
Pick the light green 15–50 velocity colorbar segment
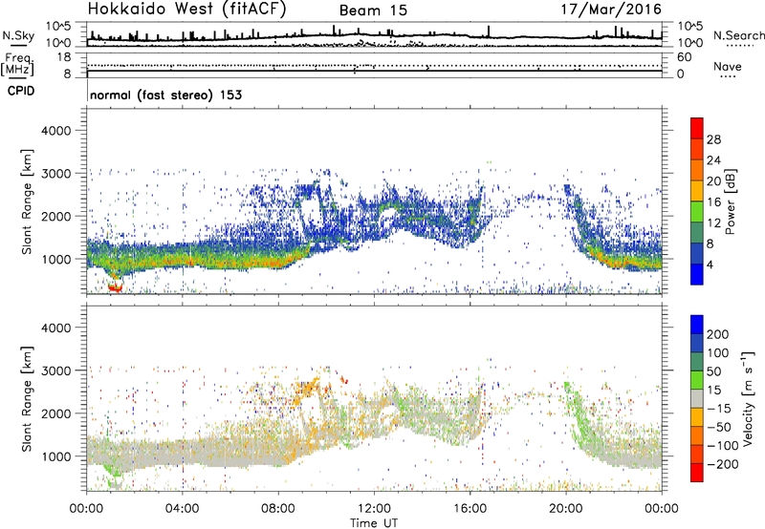697,380
